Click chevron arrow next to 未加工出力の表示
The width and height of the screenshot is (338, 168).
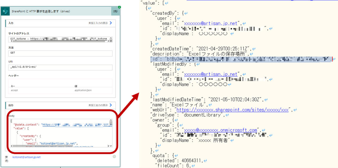coord(111,105)
